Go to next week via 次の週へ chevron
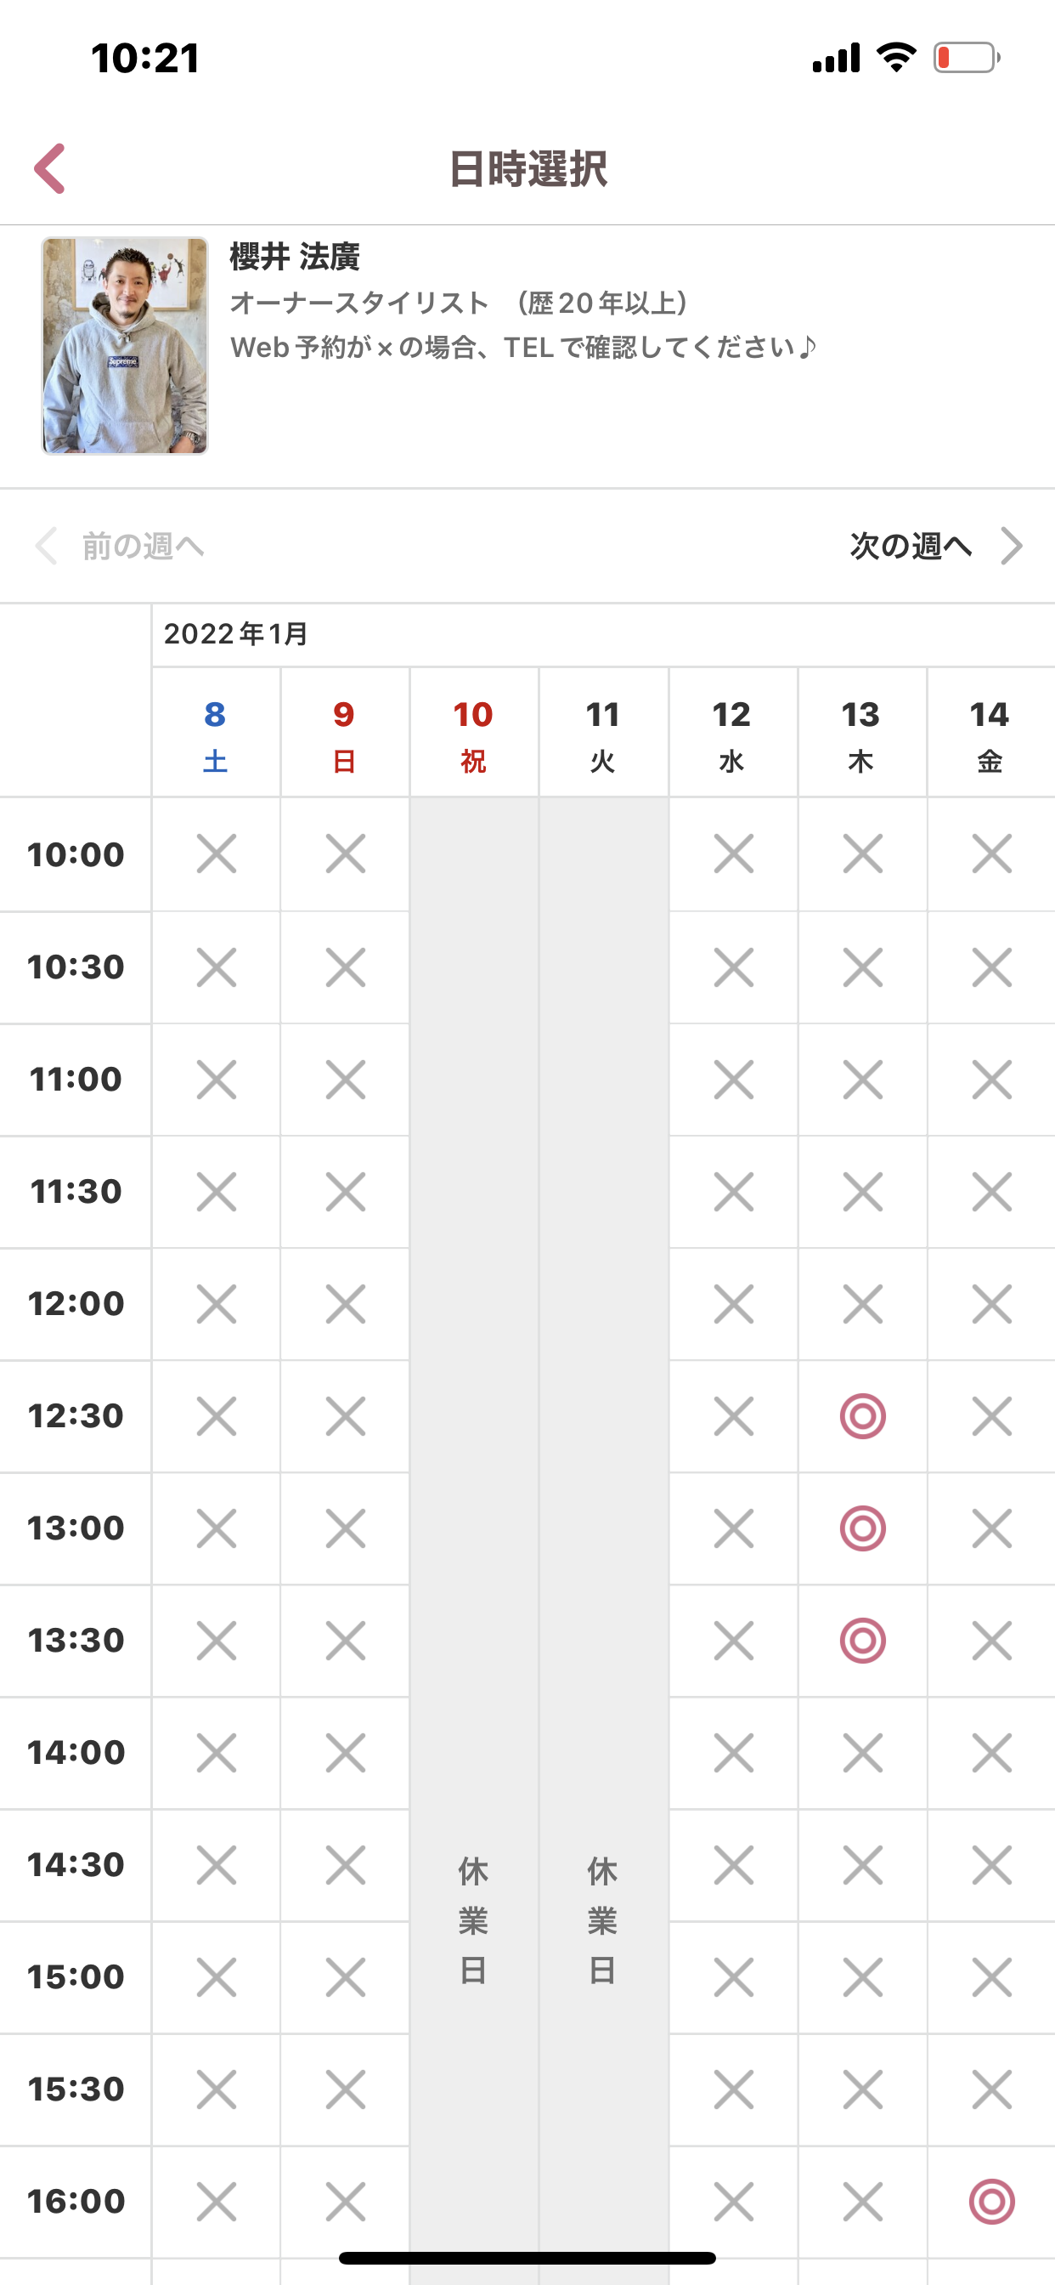Viewport: 1055px width, 2285px height. (x=1012, y=546)
